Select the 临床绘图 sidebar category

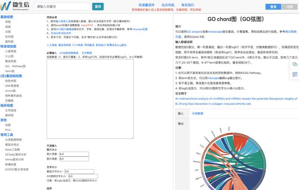[7, 105]
